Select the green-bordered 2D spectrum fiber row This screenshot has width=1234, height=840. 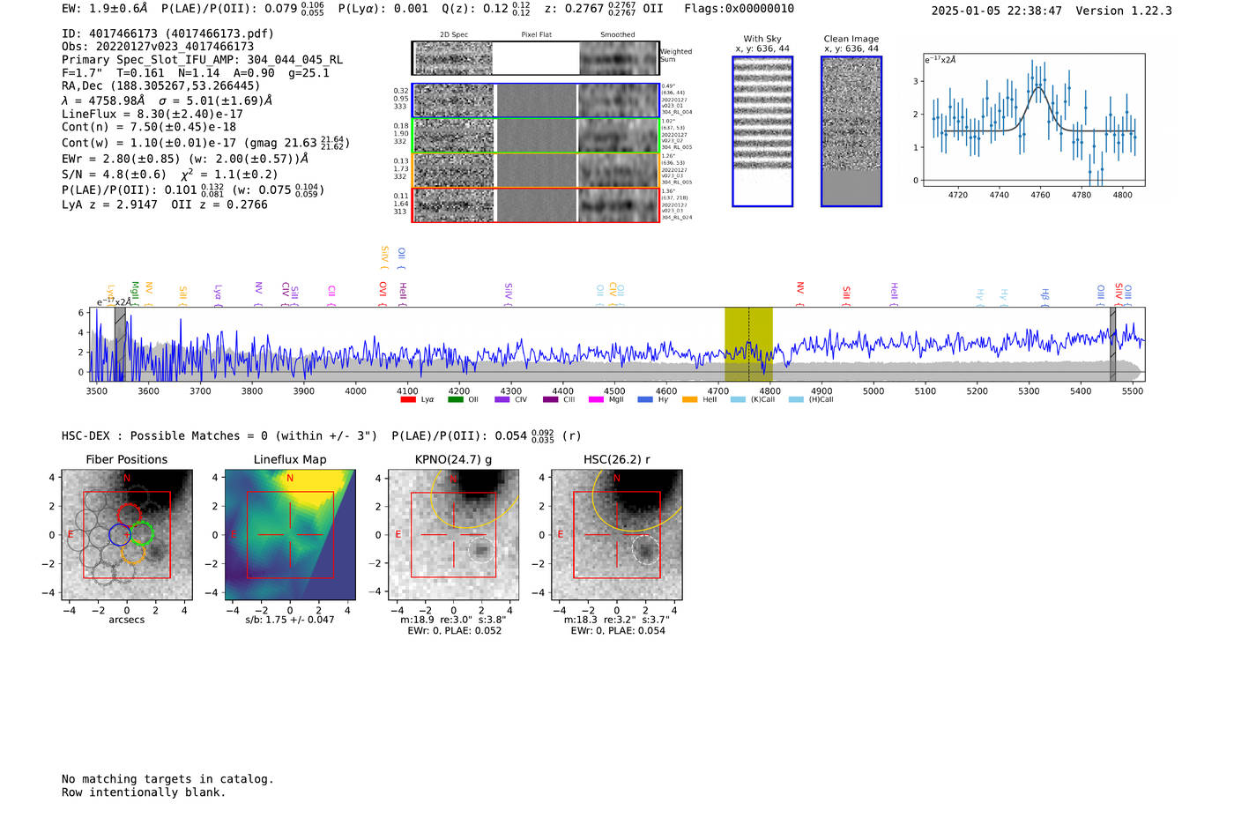point(535,136)
